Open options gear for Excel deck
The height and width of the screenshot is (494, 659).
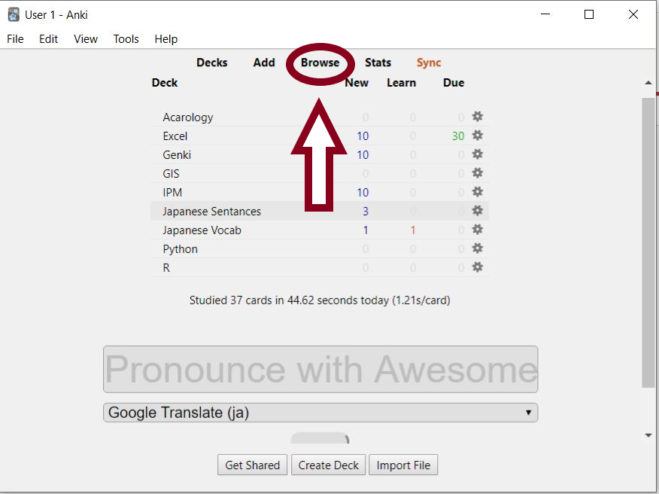(x=477, y=136)
